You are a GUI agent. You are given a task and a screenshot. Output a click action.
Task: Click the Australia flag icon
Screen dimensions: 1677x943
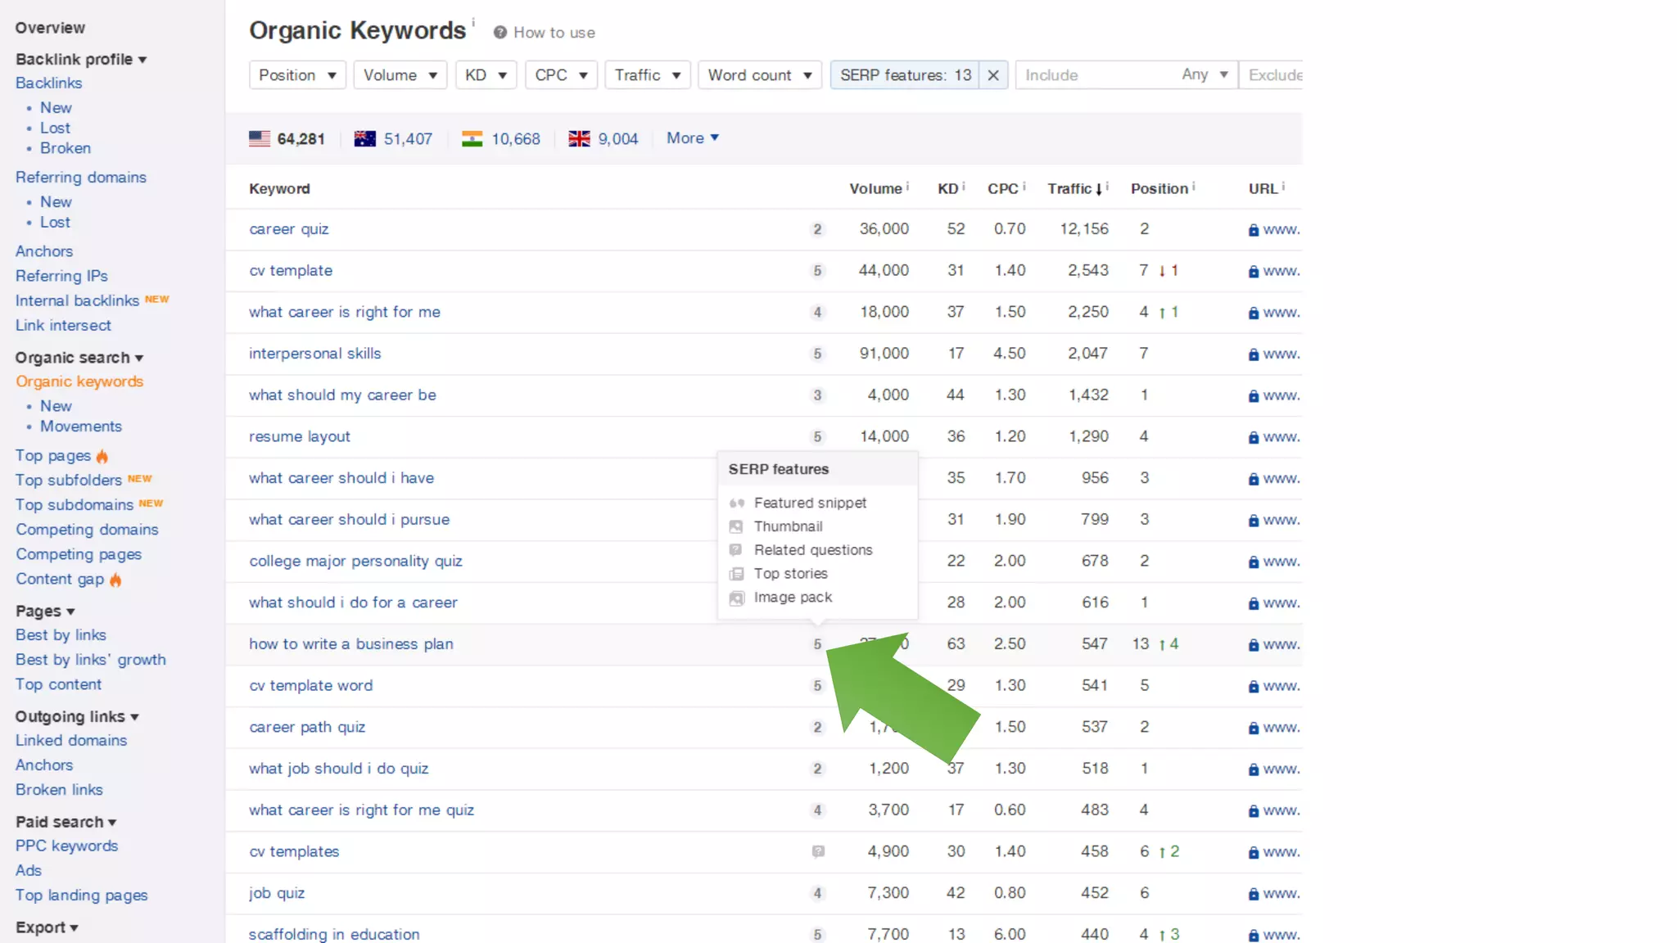[364, 138]
